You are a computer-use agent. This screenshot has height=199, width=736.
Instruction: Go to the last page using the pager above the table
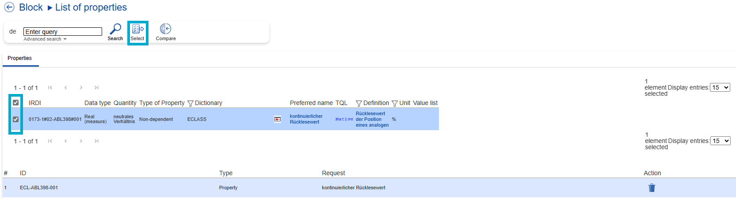(96, 88)
